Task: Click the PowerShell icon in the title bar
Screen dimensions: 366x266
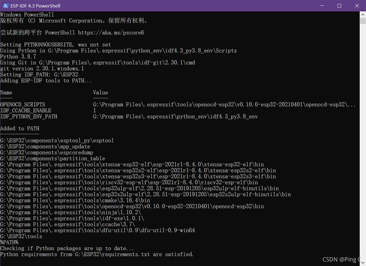Action: (x=5, y=6)
